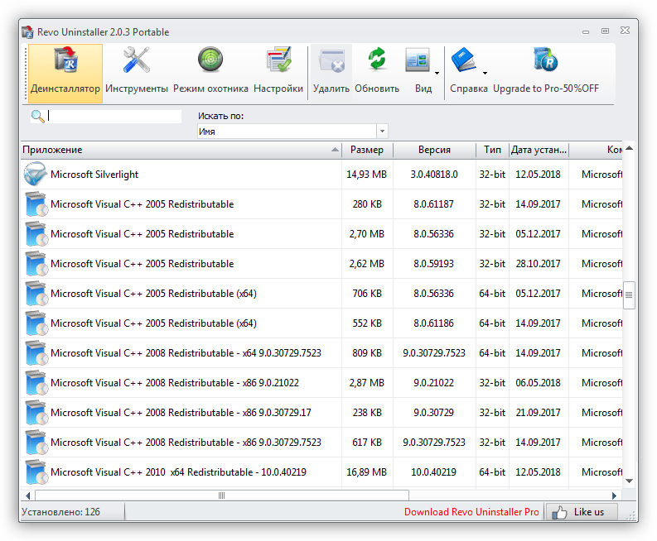Expand the Справка dropdown arrow
Screen dimensions: 657x541
[485, 74]
